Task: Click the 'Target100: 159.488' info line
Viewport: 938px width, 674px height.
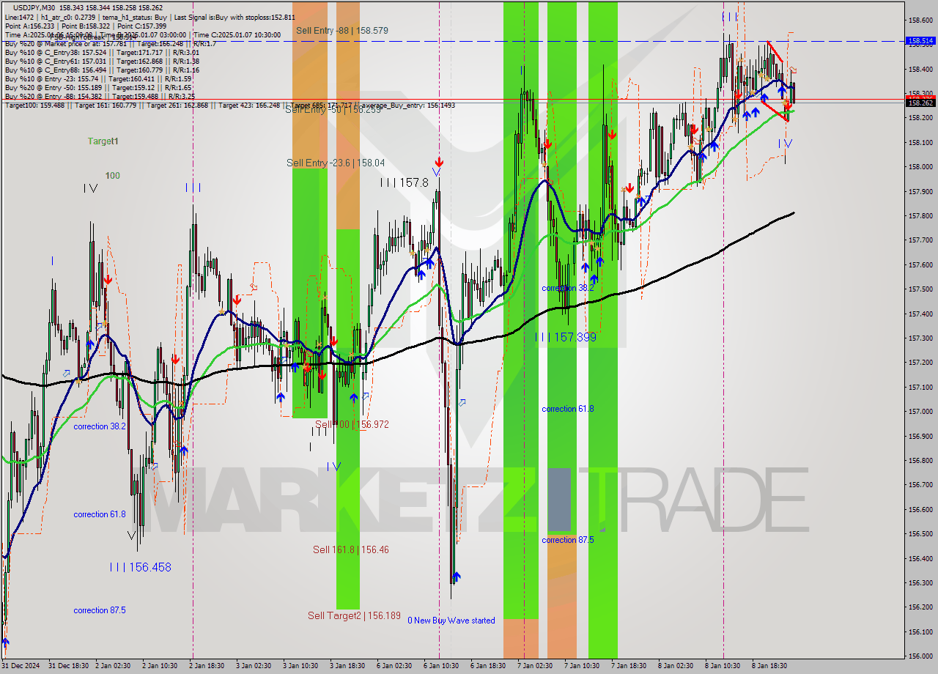Action: [x=229, y=105]
